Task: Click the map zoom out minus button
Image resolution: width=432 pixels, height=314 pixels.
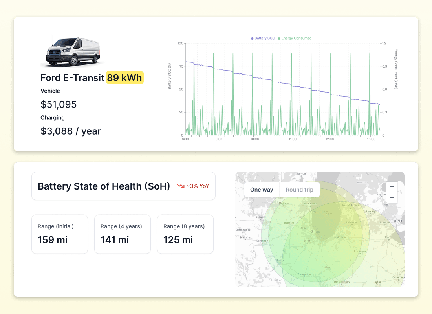Action: (392, 197)
